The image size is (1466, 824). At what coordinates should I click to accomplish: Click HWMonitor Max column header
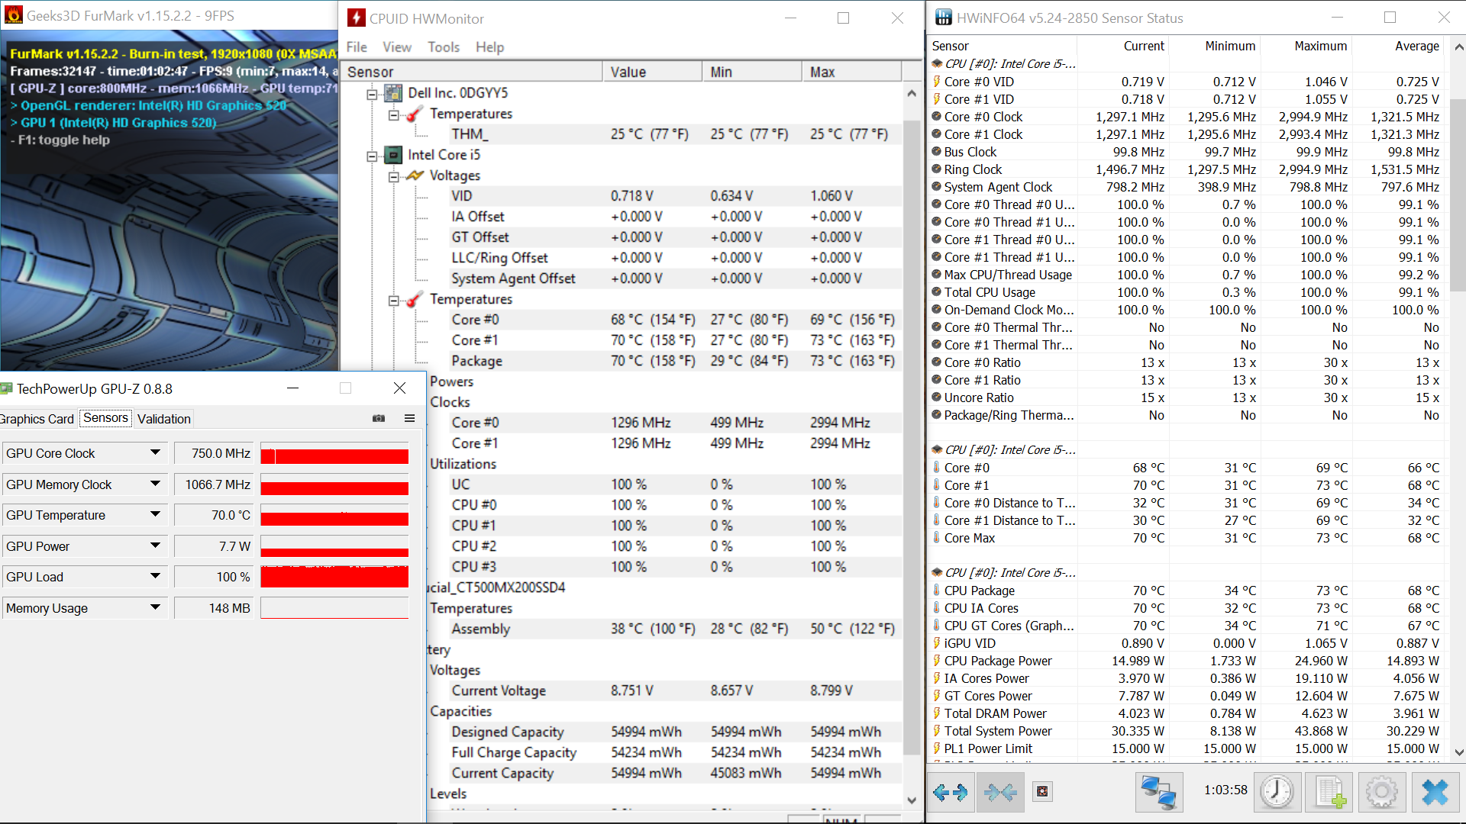(x=852, y=72)
